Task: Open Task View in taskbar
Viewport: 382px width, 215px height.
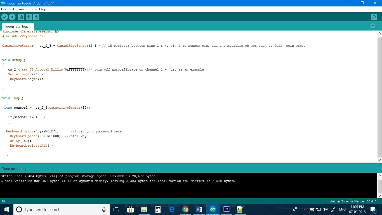Action: pos(116,209)
